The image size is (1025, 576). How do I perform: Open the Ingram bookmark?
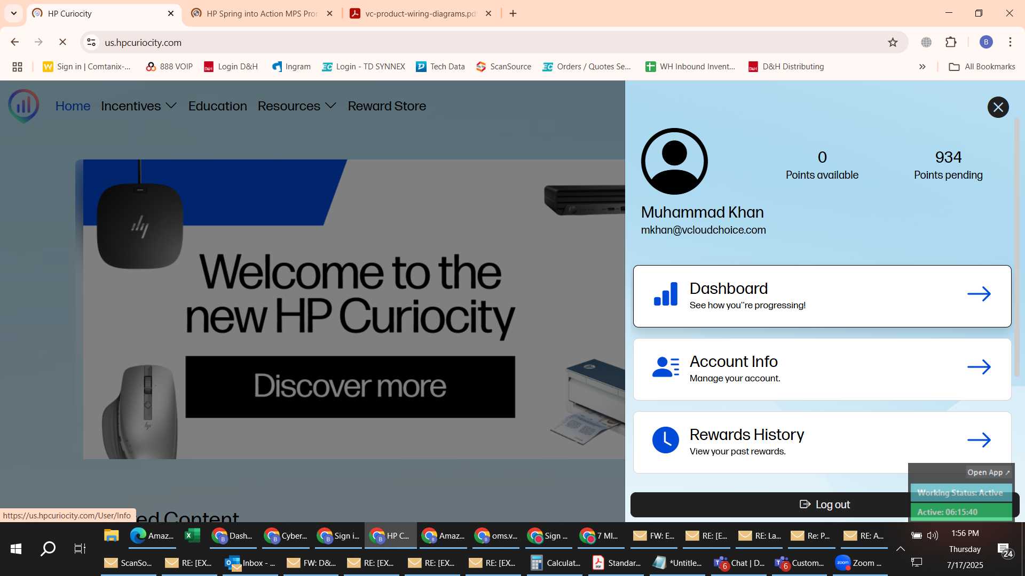(291, 67)
